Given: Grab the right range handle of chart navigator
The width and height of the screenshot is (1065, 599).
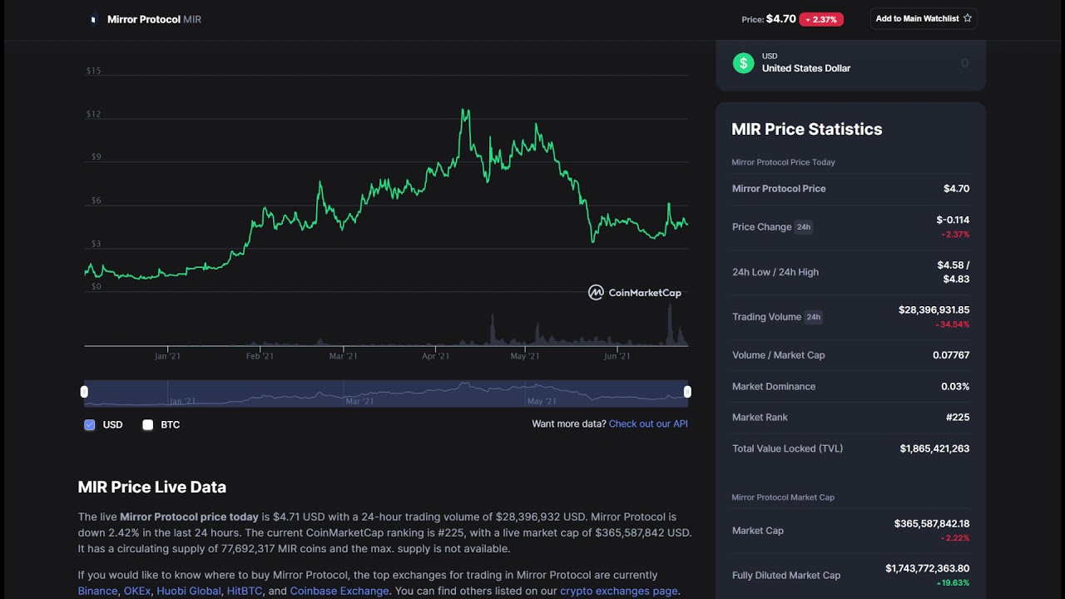Looking at the screenshot, I should pos(687,392).
